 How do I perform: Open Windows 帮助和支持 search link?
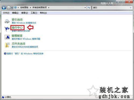(25, 53)
